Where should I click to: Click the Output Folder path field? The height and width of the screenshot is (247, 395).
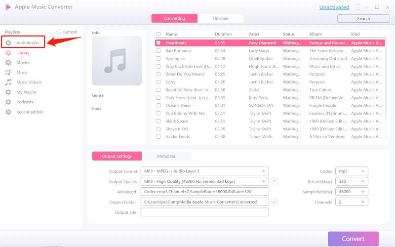tap(204, 202)
